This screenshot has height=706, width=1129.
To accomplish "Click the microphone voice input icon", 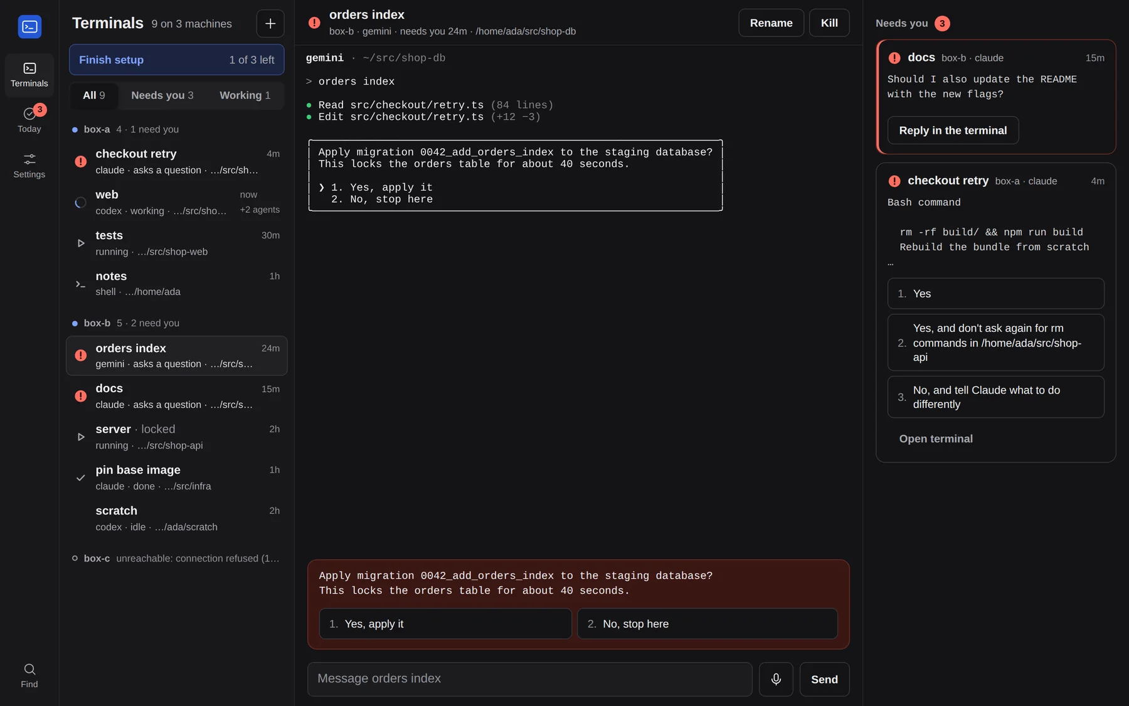I will click(776, 679).
